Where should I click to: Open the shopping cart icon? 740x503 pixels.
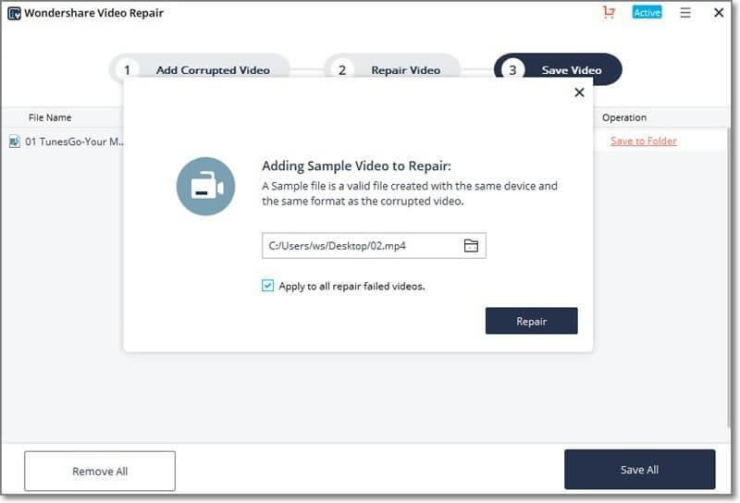click(608, 13)
